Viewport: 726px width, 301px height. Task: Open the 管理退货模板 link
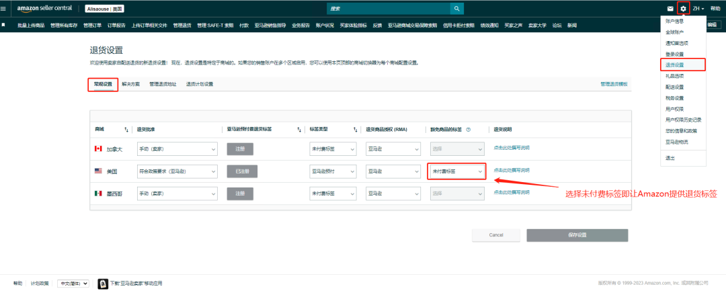(x=614, y=84)
